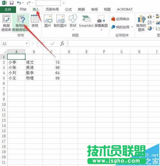Insert 联机图片 online pictures
This screenshot has height=166, width=160.
pyautogui.click(x=60, y=21)
